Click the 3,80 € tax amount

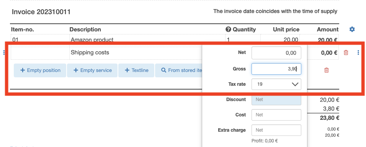[331, 109]
